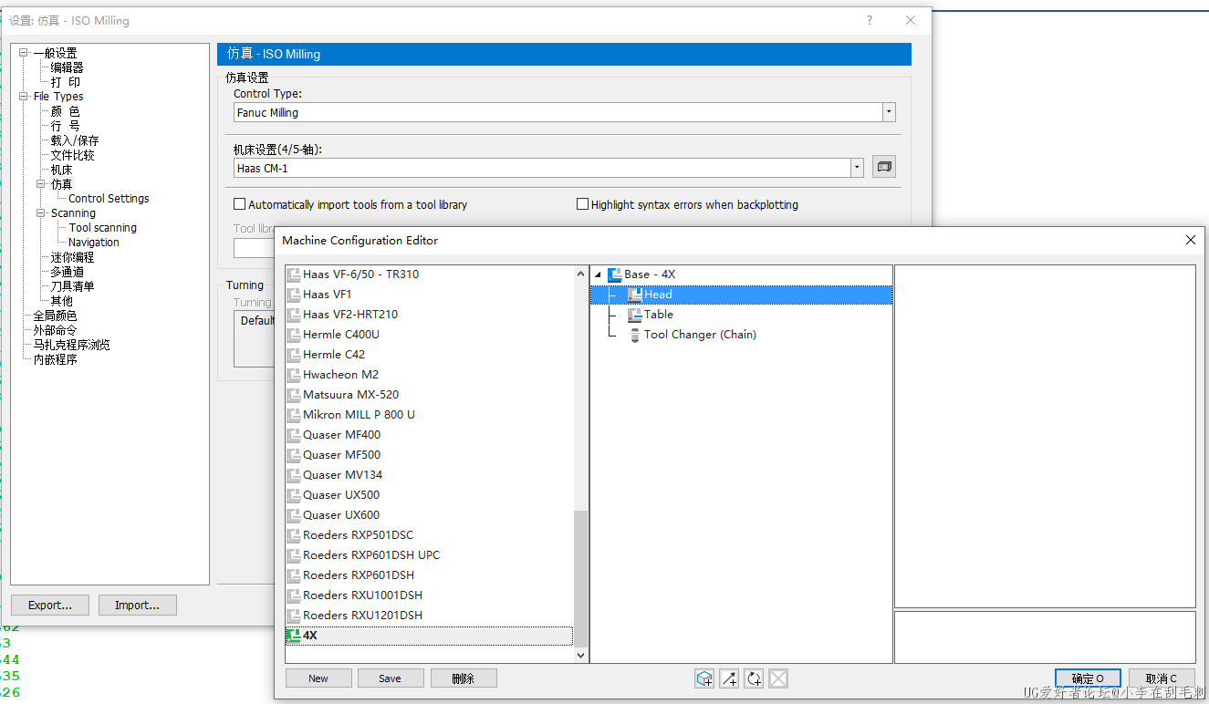1209x704 pixels.
Task: Select Quaser MV134 in machine list
Action: point(342,475)
